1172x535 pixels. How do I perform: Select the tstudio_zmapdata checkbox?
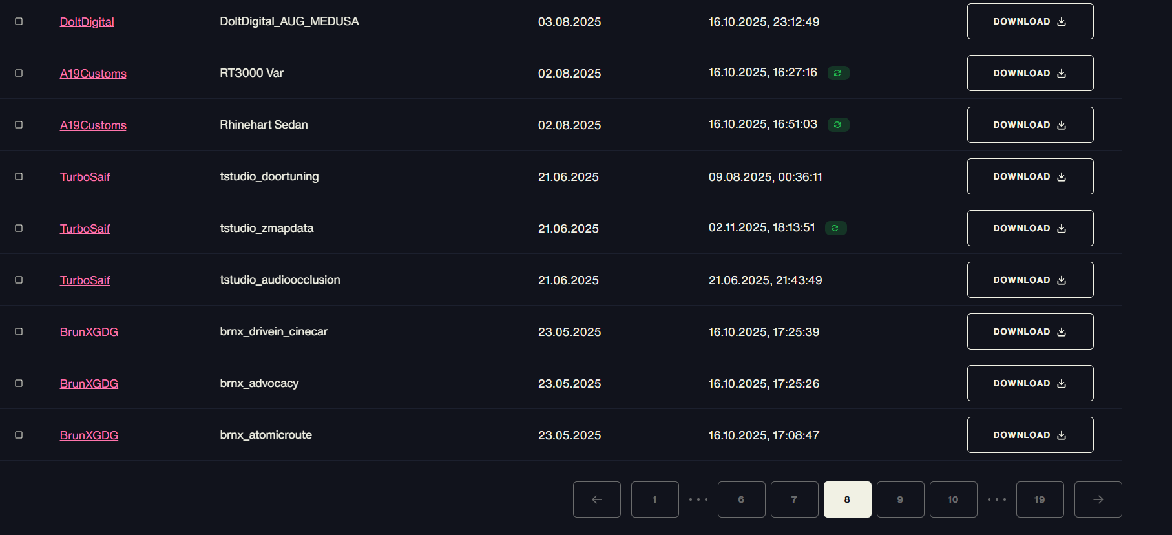tap(19, 228)
